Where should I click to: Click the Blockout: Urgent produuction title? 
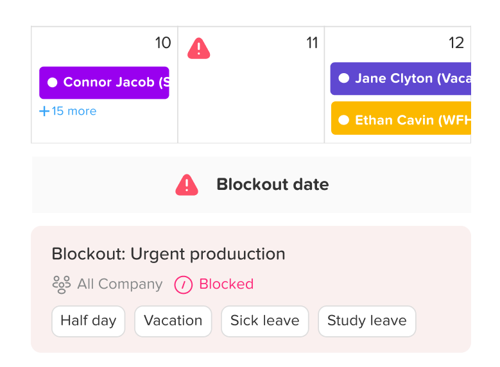tap(168, 254)
